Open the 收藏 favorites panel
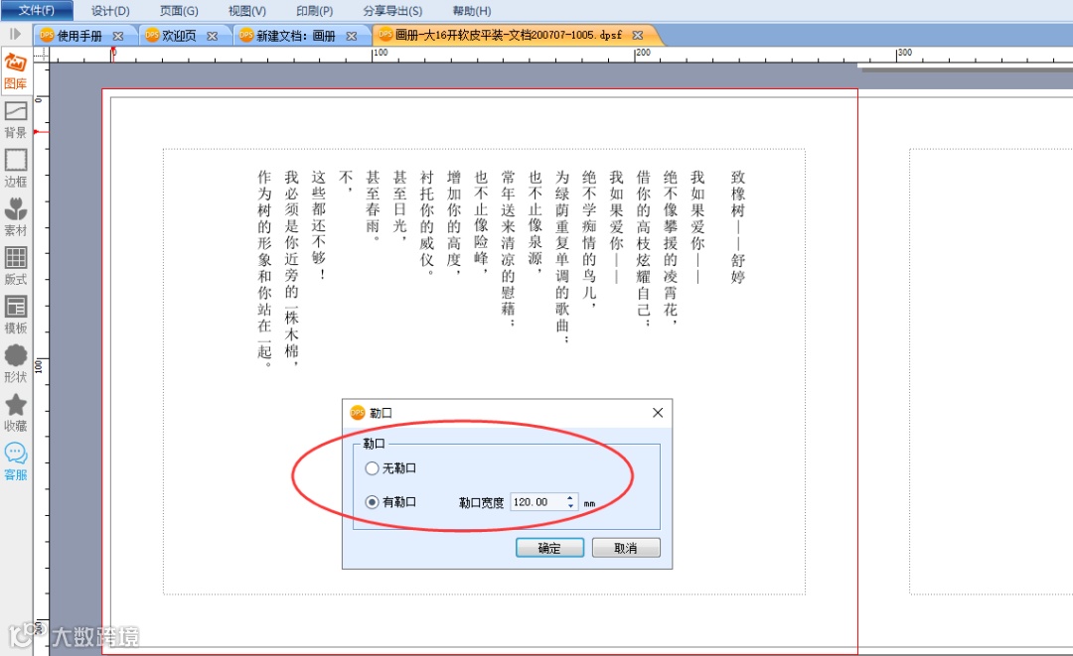This screenshot has height=656, width=1073. coord(15,413)
